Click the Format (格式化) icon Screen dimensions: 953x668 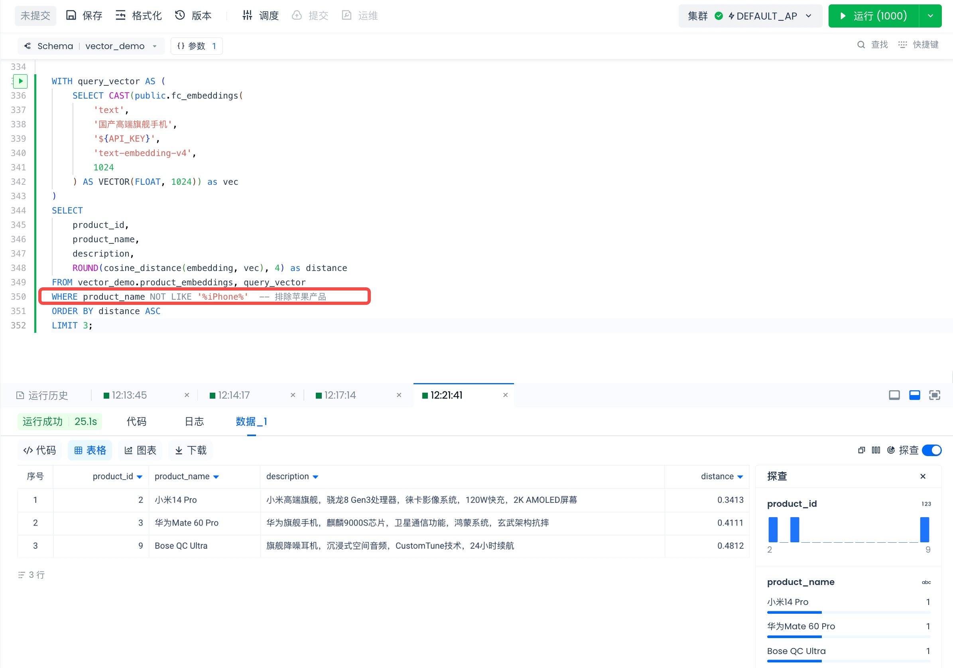[120, 16]
